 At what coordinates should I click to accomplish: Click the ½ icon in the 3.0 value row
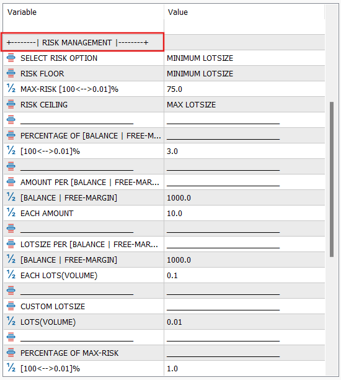(x=11, y=151)
